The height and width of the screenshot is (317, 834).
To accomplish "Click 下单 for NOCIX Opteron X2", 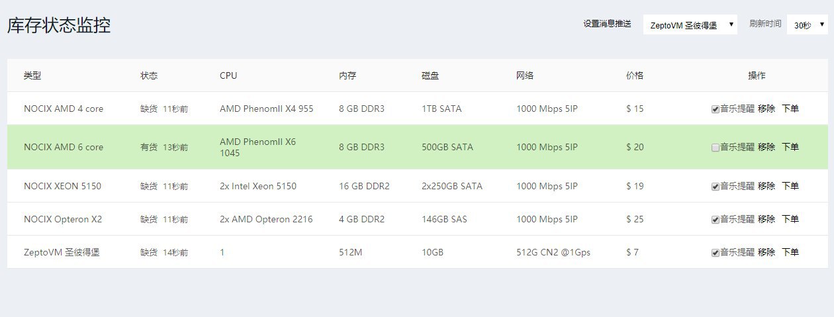I will (790, 219).
